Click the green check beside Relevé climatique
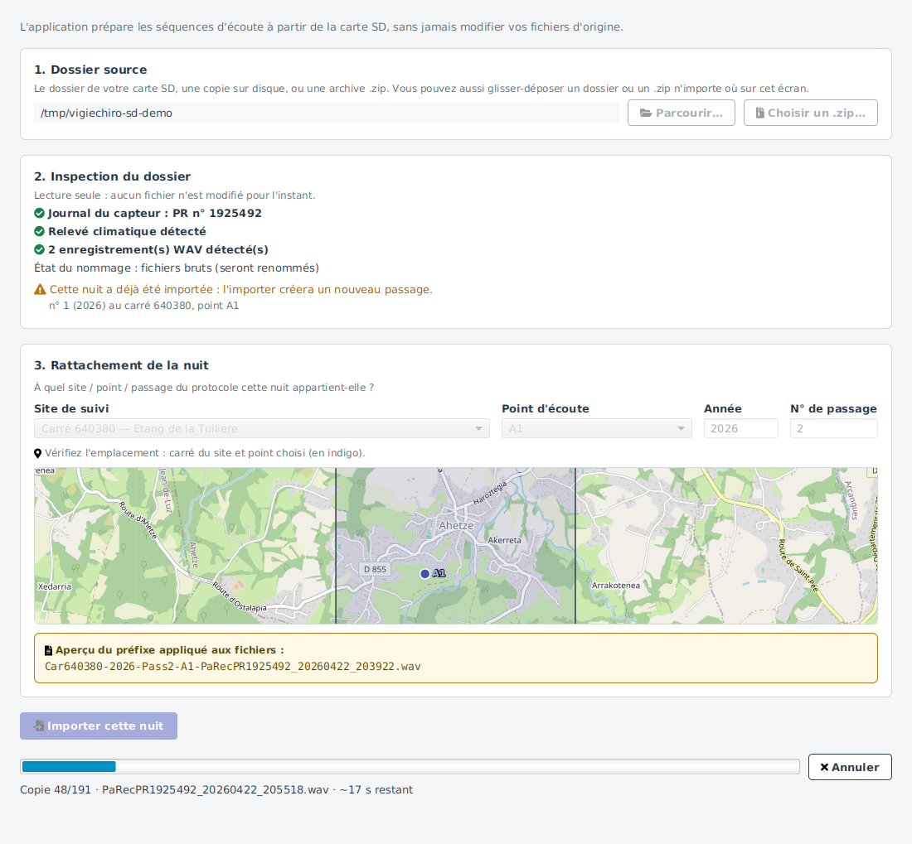The image size is (912, 844). pos(40,231)
